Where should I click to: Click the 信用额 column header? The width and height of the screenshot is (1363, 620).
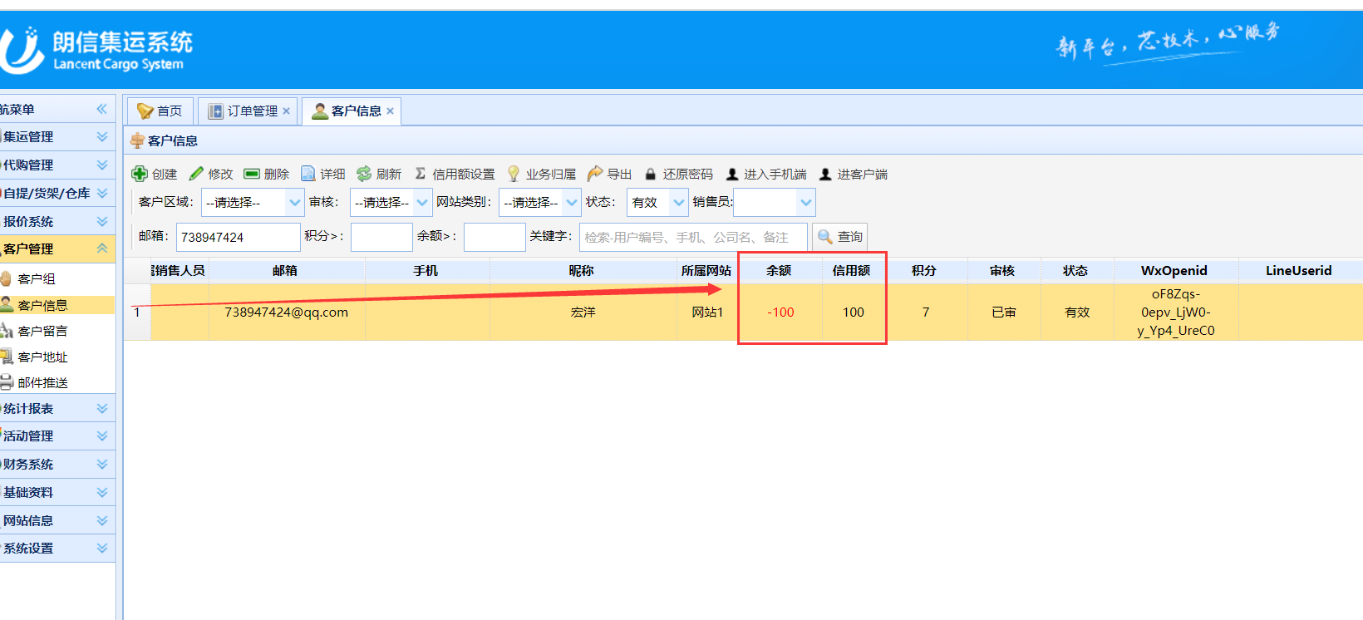pos(852,271)
